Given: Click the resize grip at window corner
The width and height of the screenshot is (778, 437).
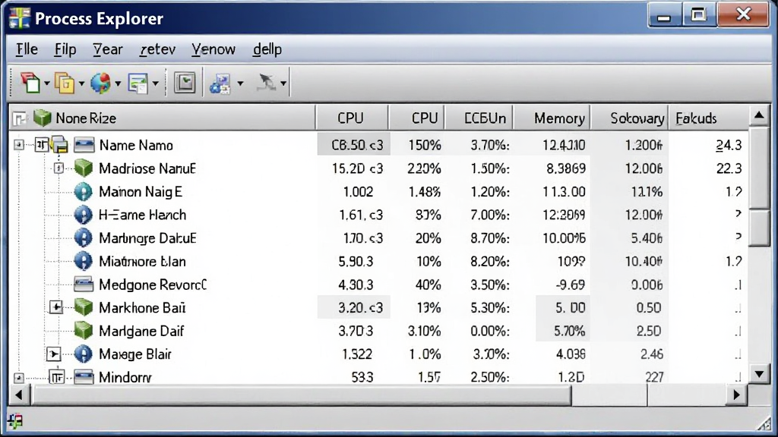Looking at the screenshot, I should 763,423.
